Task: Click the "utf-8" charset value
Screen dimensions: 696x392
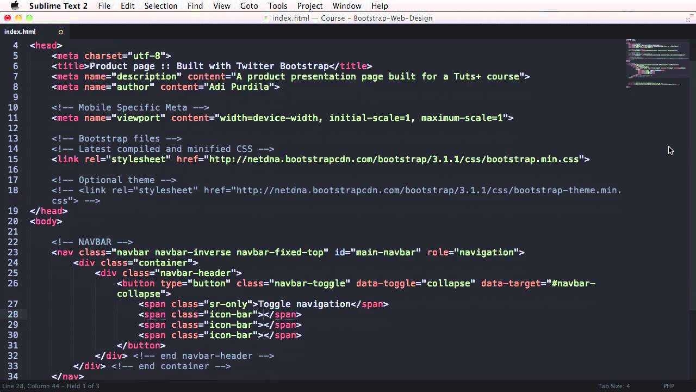Action: [x=147, y=56]
